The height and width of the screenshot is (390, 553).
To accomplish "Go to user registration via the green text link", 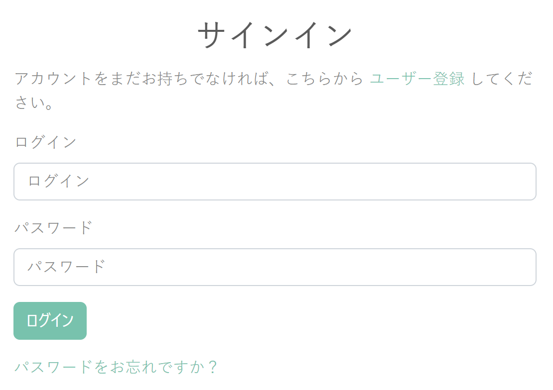I will click(x=417, y=79).
